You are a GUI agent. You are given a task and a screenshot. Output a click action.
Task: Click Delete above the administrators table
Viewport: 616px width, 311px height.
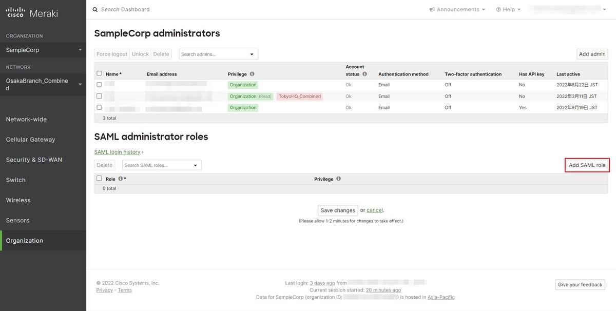coord(161,54)
